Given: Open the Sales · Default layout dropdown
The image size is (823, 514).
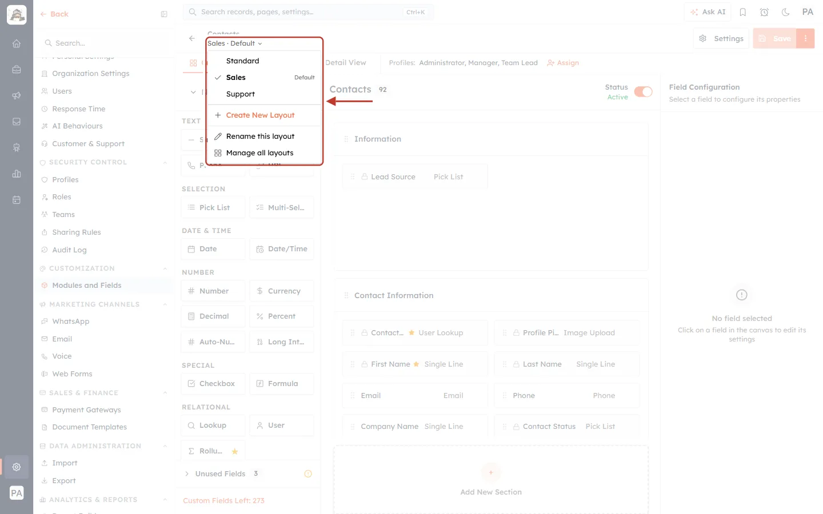Looking at the screenshot, I should coord(235,43).
